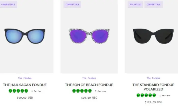The image size is (178, 107).
Task: Click the Convertible badge on the first product
Action: (x=8, y=5)
